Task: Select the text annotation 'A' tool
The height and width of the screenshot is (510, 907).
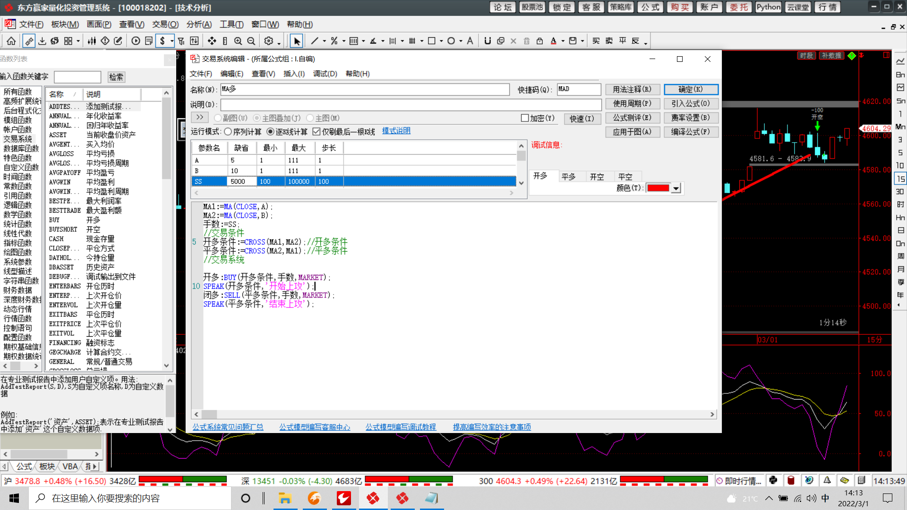Action: point(470,41)
